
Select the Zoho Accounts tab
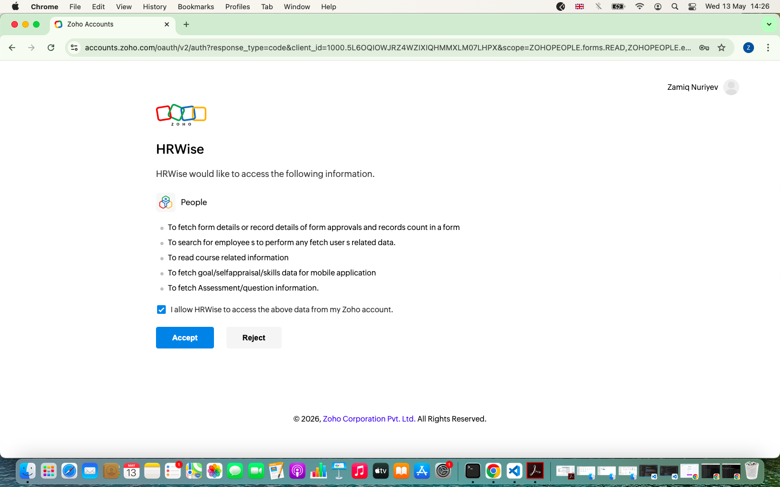pyautogui.click(x=113, y=24)
